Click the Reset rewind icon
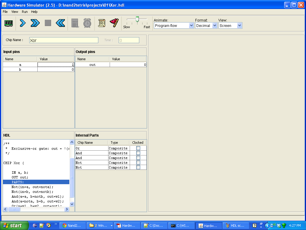Viewport: 306px width, 230px height. click(x=60, y=23)
